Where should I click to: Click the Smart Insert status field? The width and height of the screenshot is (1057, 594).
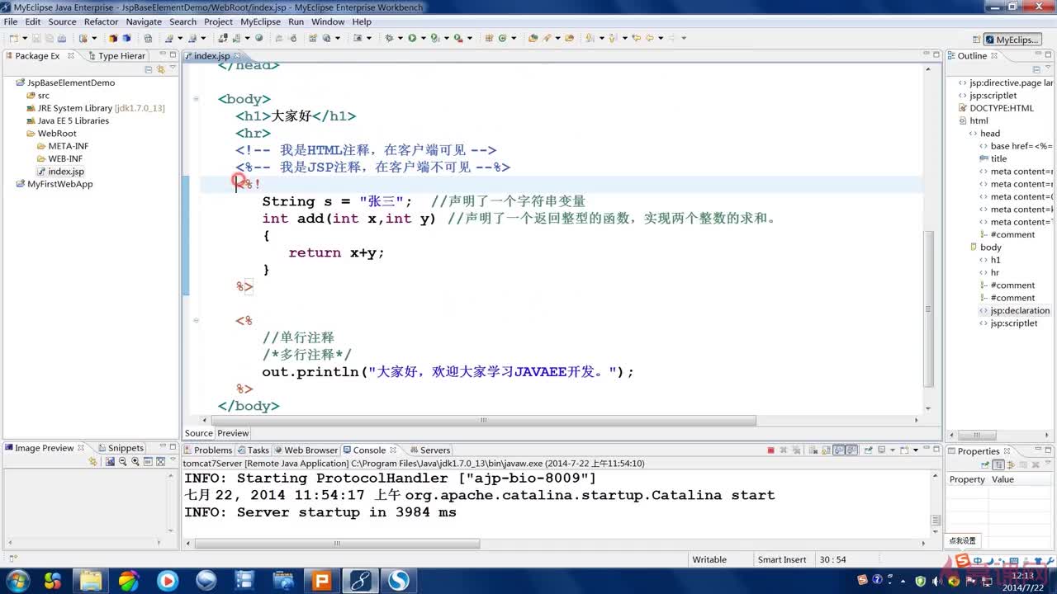pos(782,559)
